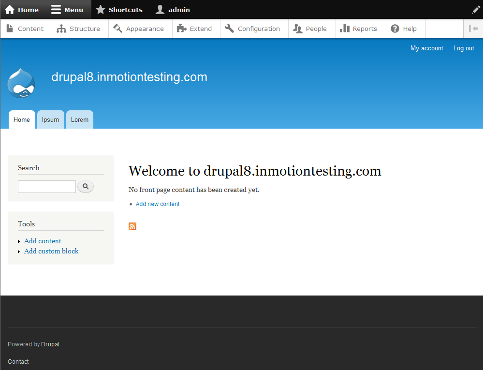Click the My account link
The width and height of the screenshot is (483, 370).
tap(426, 48)
